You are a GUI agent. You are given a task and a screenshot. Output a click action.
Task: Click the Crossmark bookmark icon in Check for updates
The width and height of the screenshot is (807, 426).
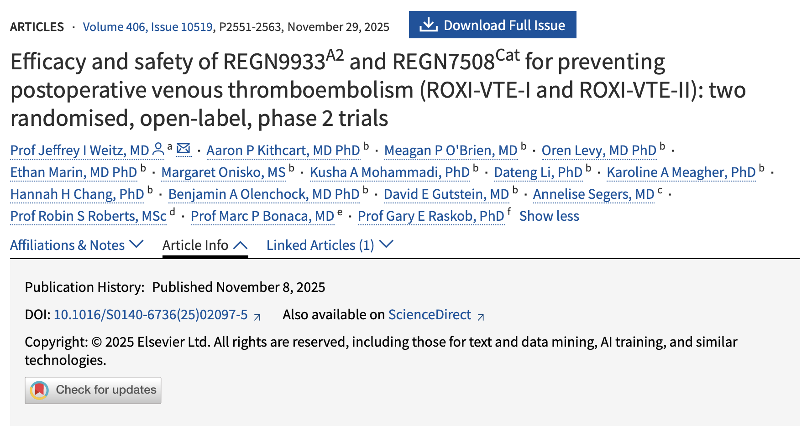point(39,390)
